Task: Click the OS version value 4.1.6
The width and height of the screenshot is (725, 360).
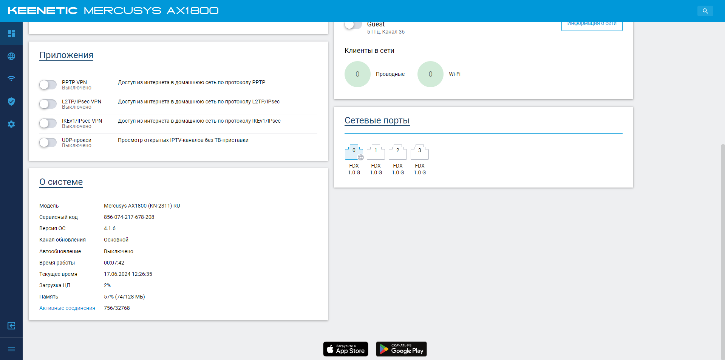Action: [x=110, y=228]
